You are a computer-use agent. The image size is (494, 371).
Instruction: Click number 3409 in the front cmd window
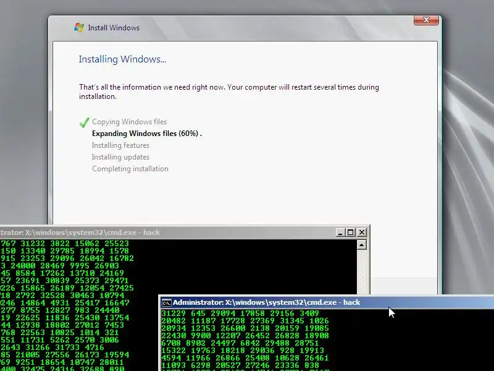(x=309, y=313)
